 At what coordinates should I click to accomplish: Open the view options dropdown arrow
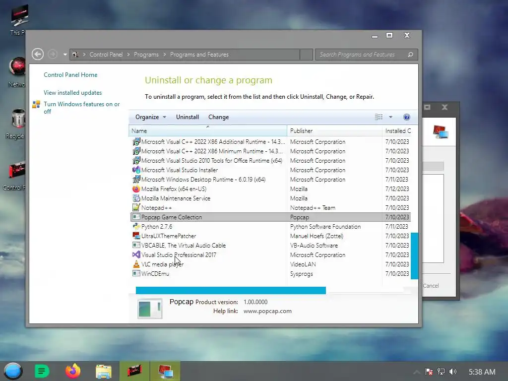pos(391,117)
